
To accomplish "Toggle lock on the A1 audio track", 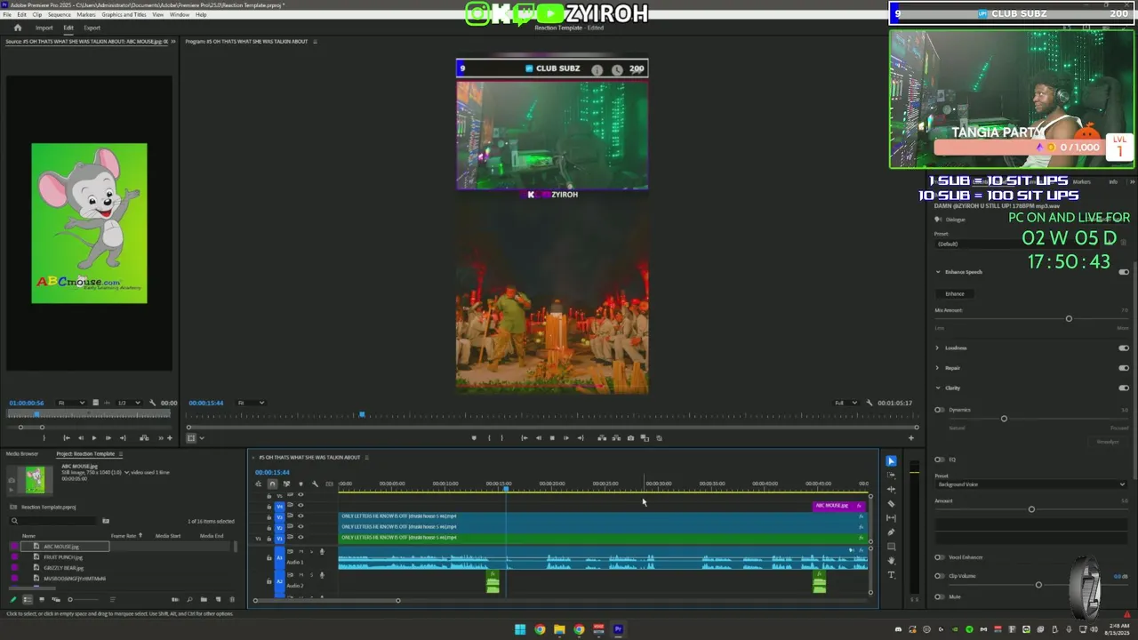I will [x=268, y=558].
